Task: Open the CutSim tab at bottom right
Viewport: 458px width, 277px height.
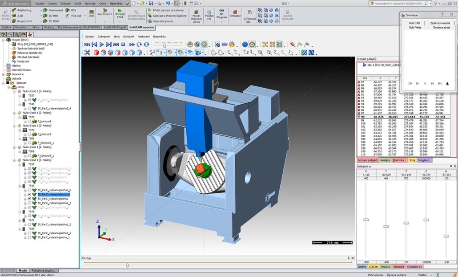Action: click(x=373, y=266)
